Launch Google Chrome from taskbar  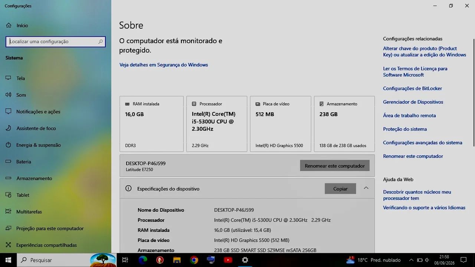click(x=194, y=260)
